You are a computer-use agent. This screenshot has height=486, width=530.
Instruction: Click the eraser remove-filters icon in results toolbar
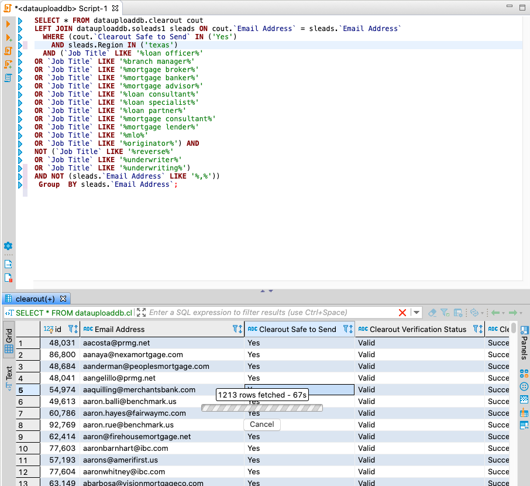coord(432,313)
